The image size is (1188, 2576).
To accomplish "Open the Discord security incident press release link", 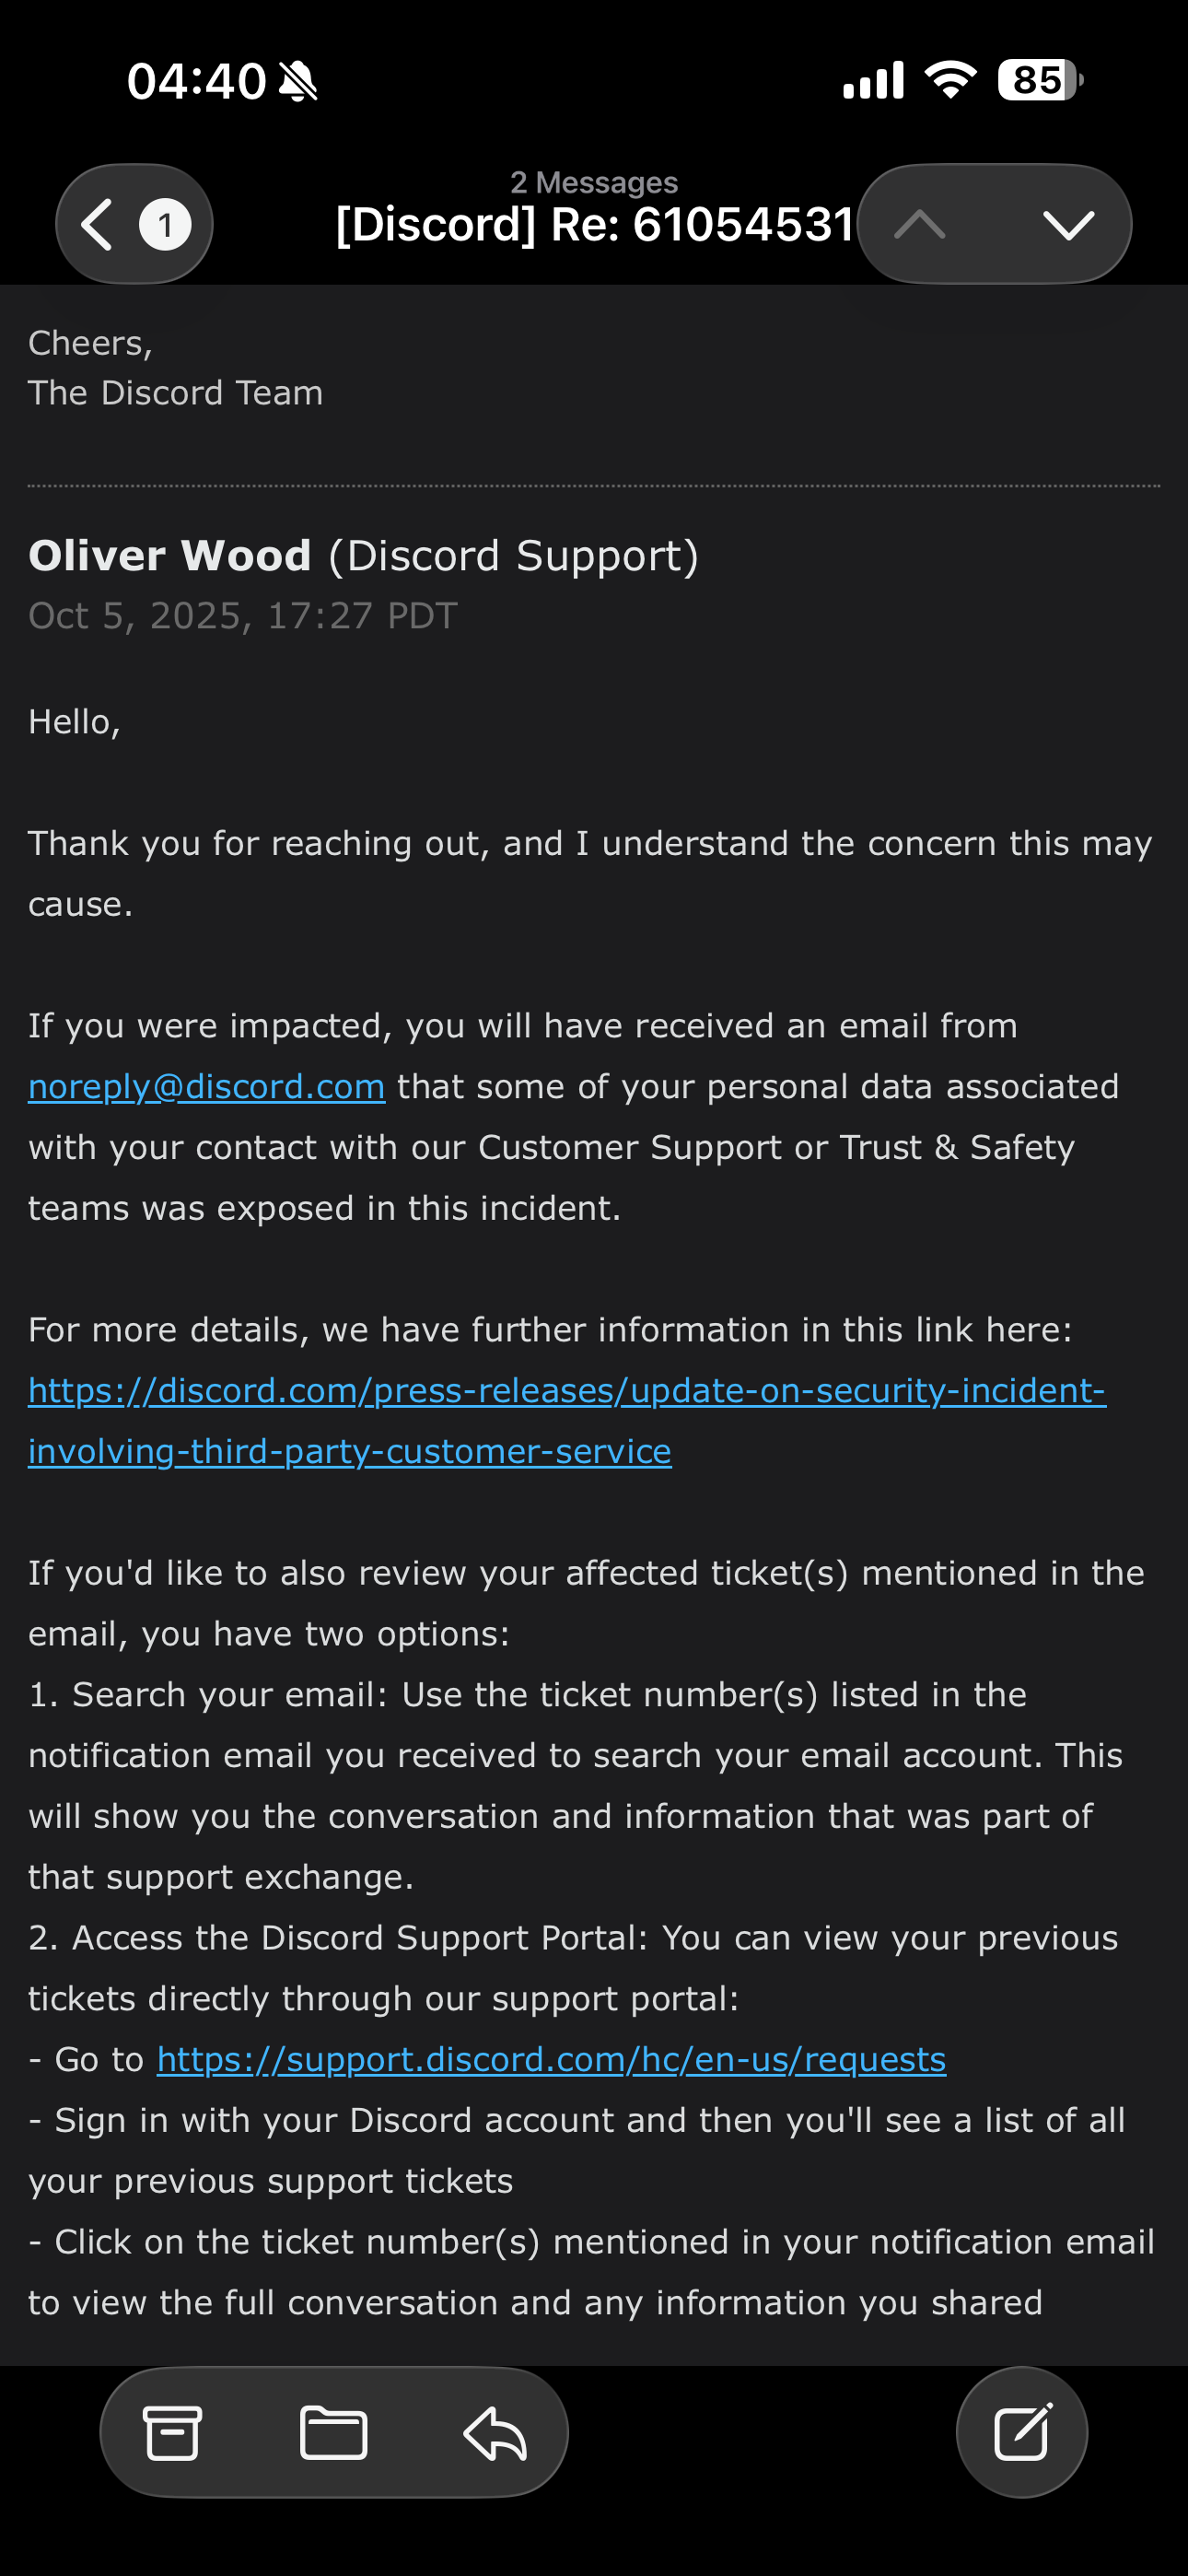I will [566, 1391].
